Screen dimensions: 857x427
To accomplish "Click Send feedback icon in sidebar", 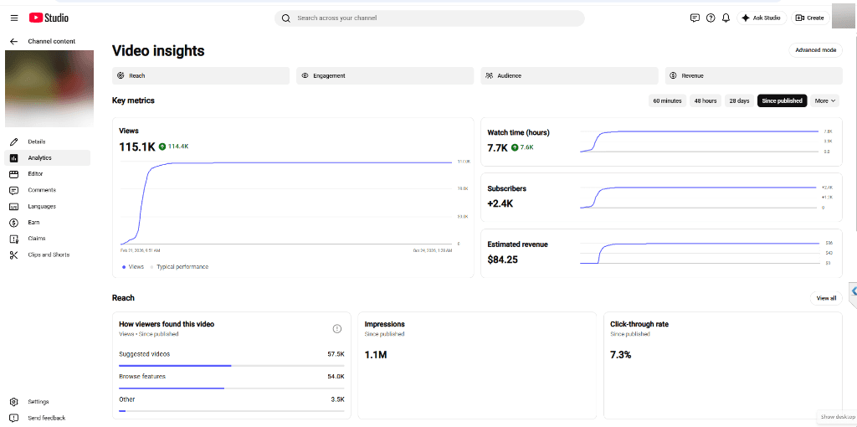I will (14, 419).
